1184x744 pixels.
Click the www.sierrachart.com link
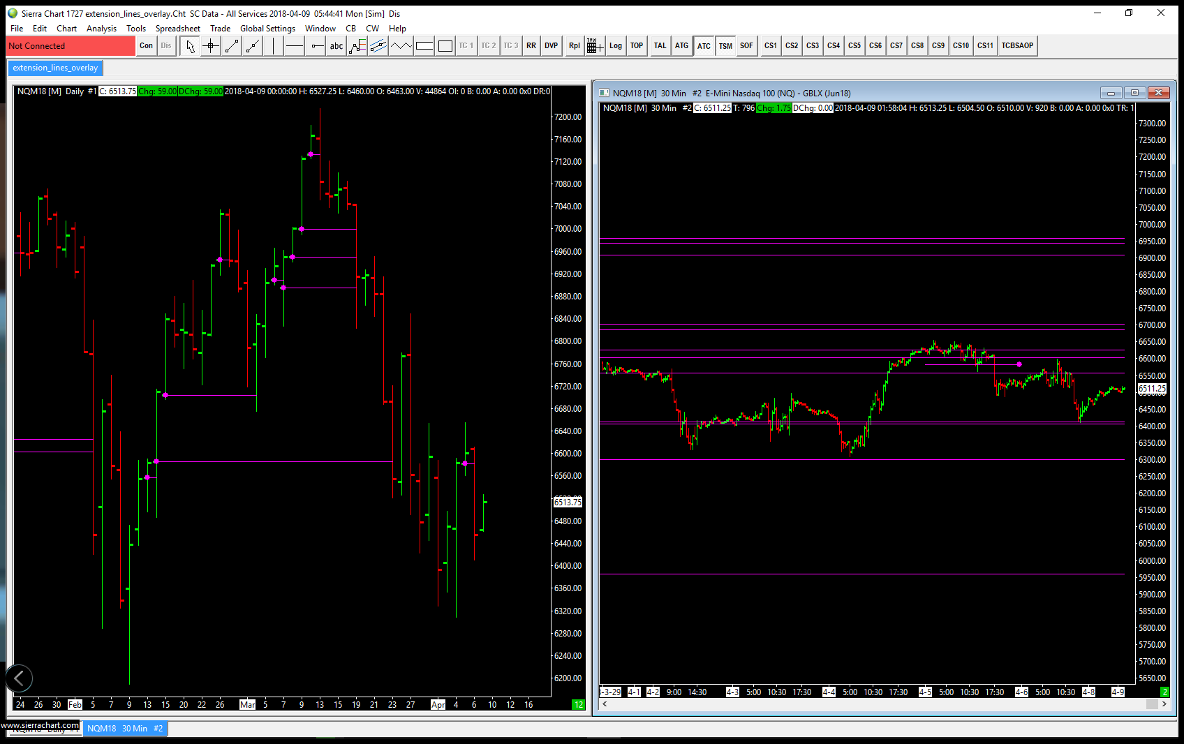click(40, 725)
